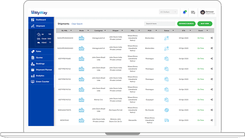Open the Event column filter arrow
245x138 pixels.
pos(207,31)
